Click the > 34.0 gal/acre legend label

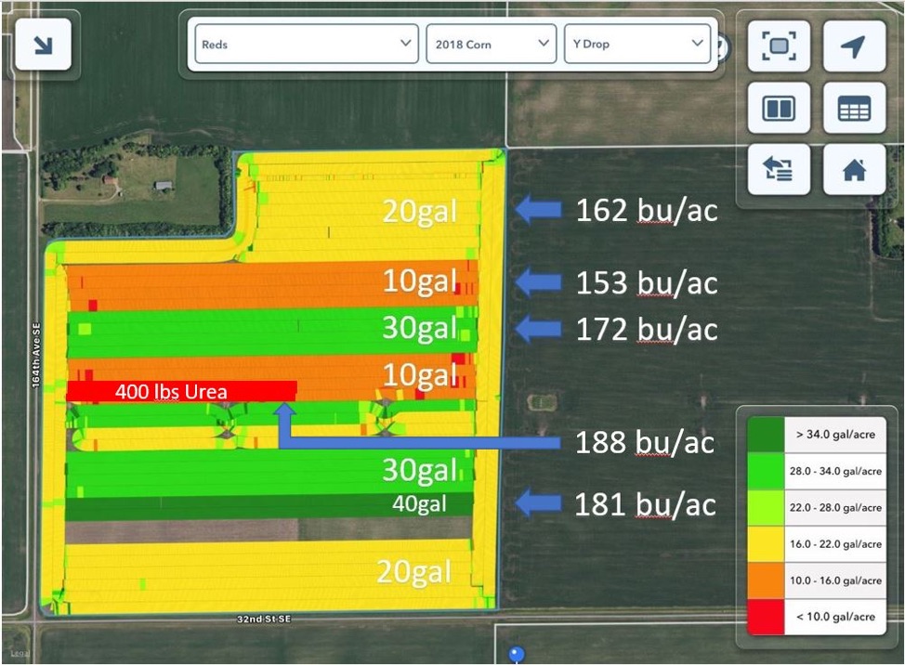pyautogui.click(x=835, y=435)
